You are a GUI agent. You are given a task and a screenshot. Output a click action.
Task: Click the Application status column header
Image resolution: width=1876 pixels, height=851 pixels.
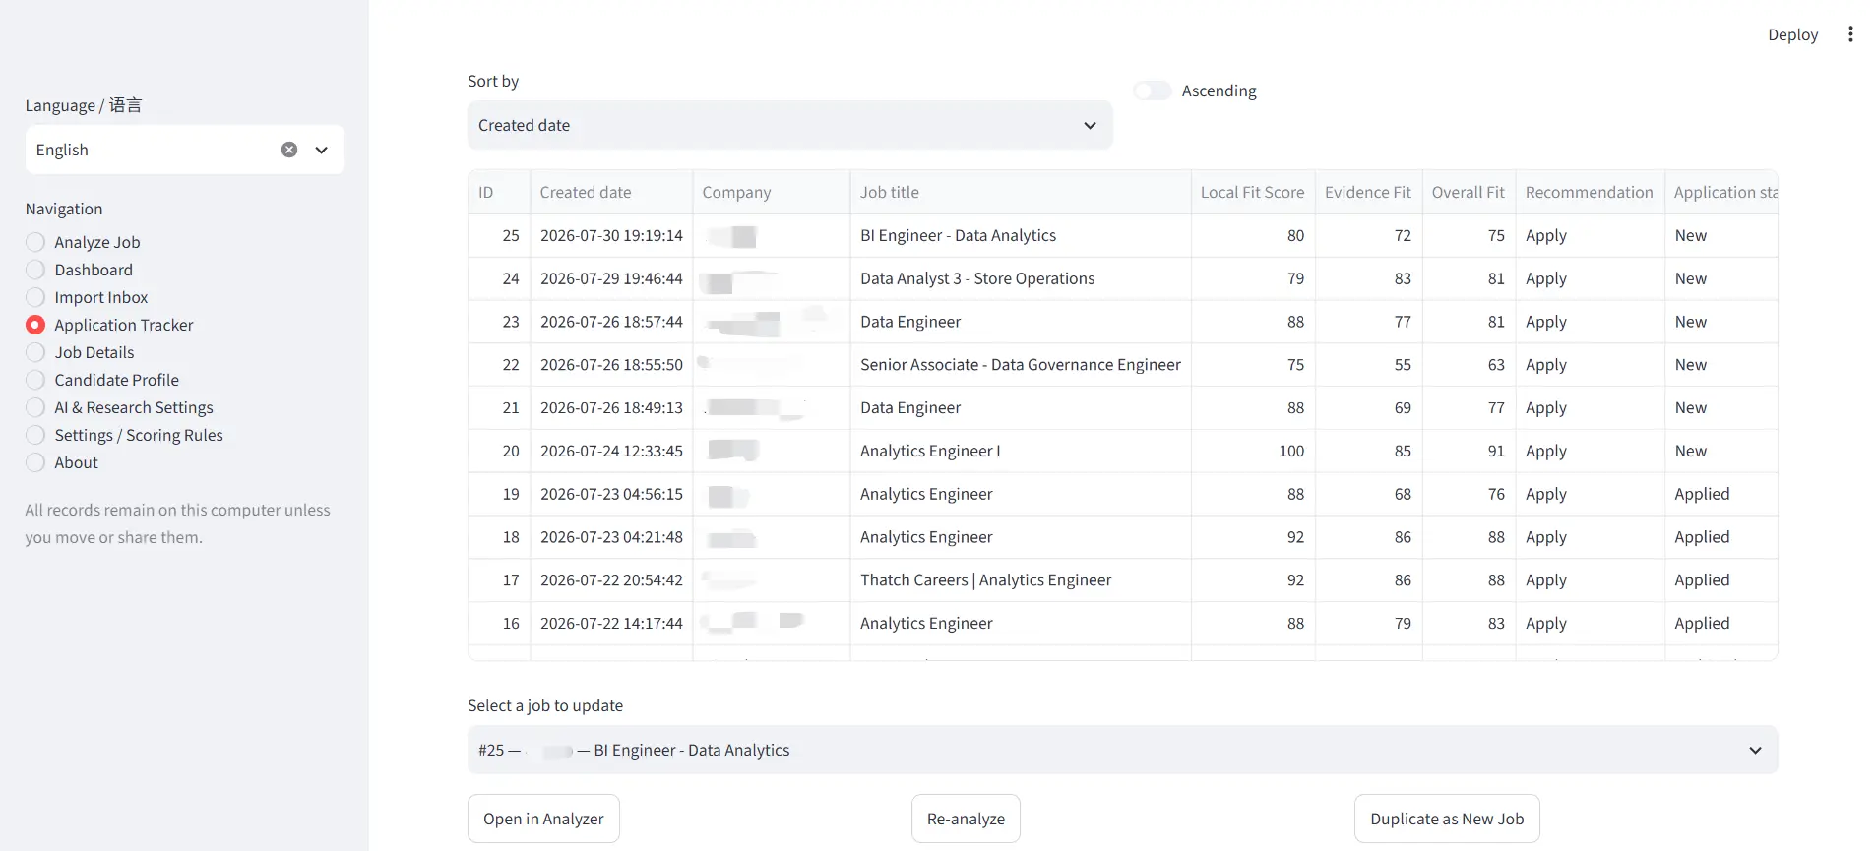pos(1721,193)
